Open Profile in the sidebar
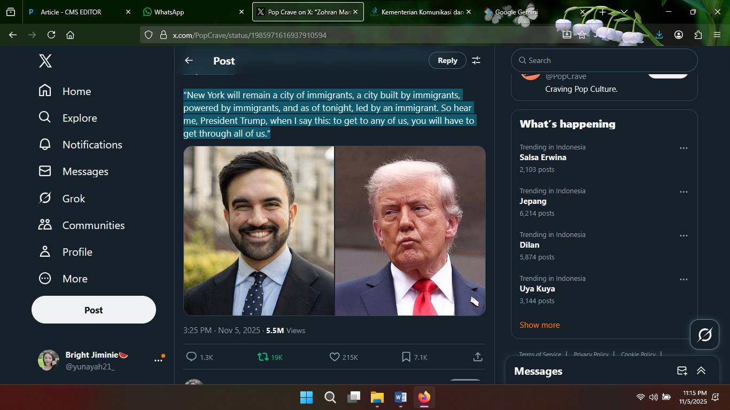This screenshot has width=730, height=410. [65, 252]
